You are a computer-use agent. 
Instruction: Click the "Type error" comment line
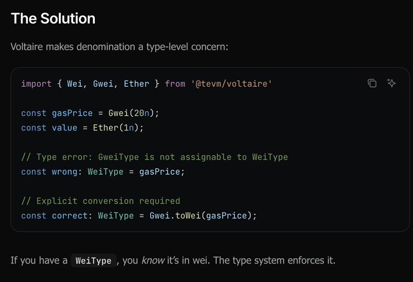(154, 157)
